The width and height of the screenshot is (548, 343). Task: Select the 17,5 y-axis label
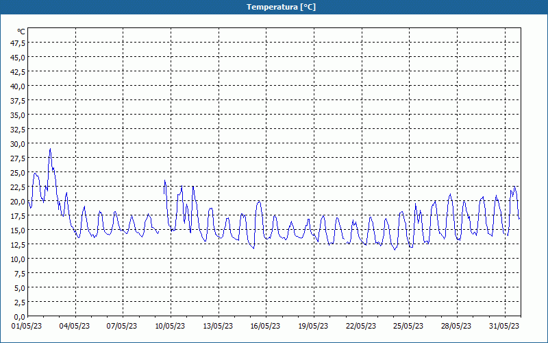[x=18, y=216]
